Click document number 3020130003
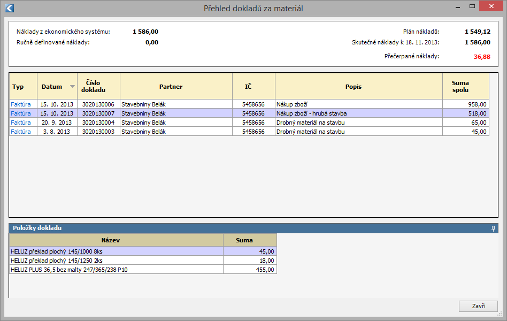The width and height of the screenshot is (507, 321). 98,132
